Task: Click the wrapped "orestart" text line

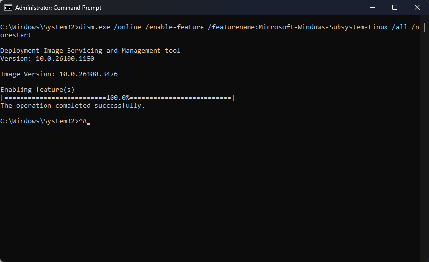Action: tap(16, 35)
